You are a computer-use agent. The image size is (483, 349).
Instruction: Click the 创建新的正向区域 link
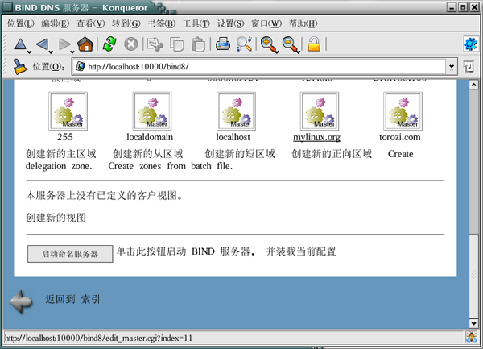point(332,153)
